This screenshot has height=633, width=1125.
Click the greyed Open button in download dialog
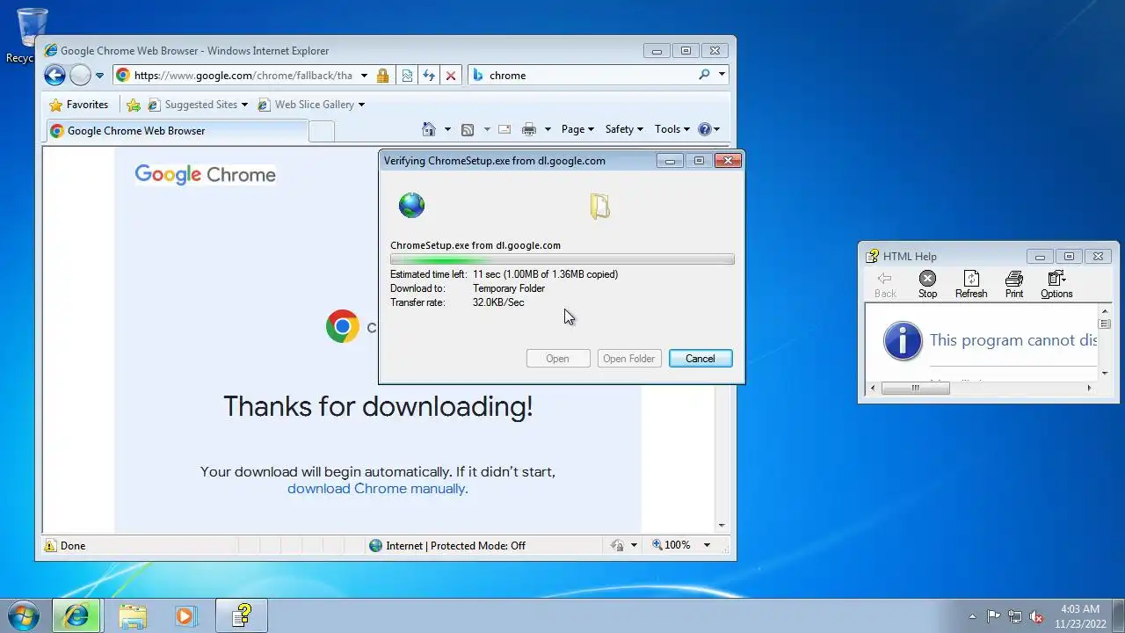557,358
